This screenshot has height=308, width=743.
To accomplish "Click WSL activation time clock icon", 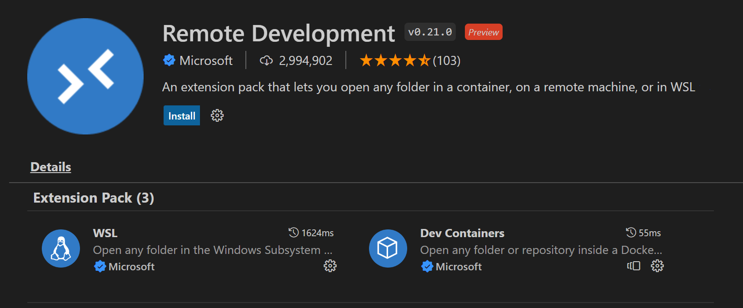I will [x=294, y=233].
